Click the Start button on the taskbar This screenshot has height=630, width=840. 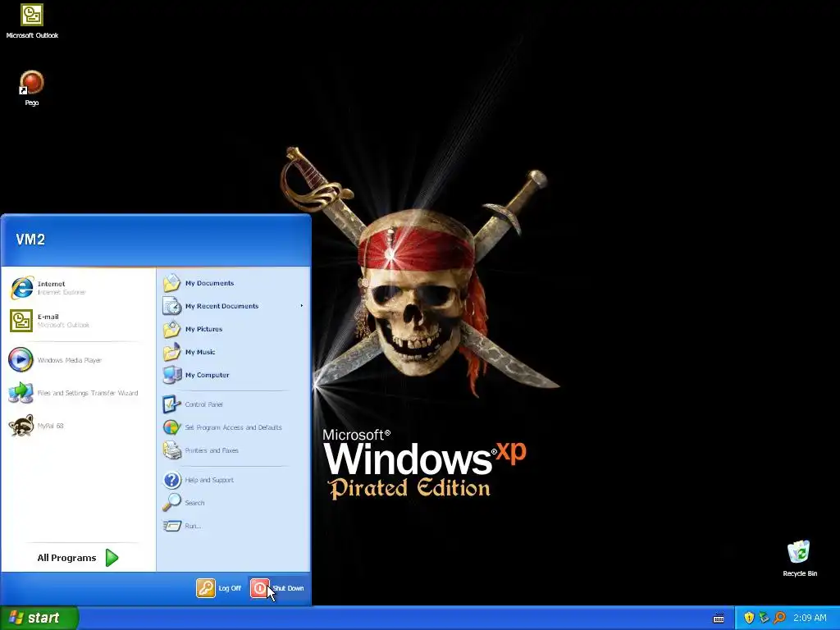click(39, 618)
